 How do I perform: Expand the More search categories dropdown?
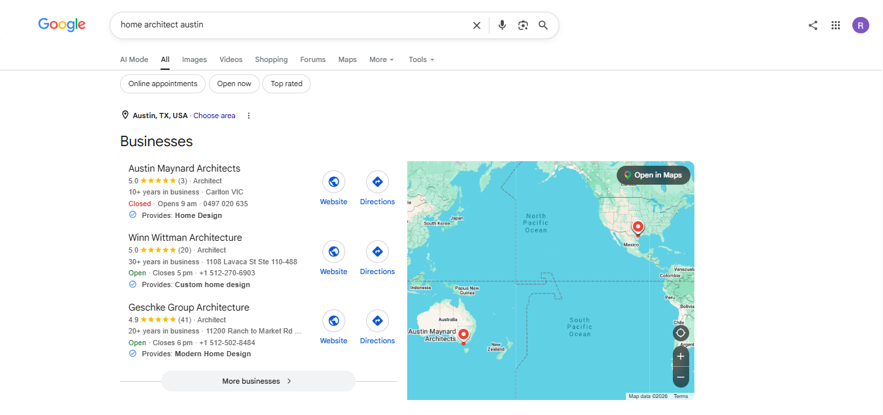click(382, 59)
